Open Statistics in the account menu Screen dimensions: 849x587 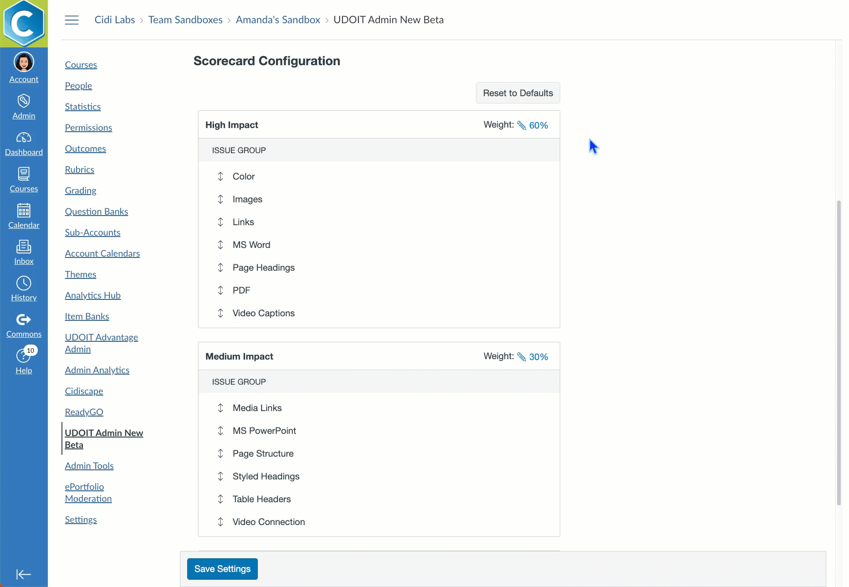(x=83, y=107)
